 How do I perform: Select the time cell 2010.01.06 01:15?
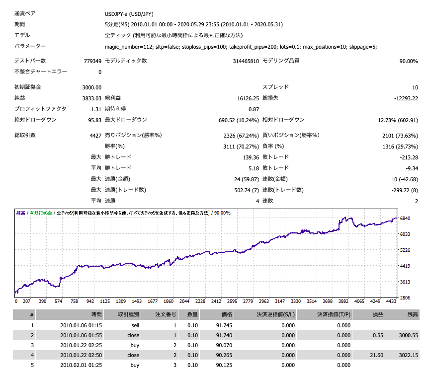coord(81,325)
